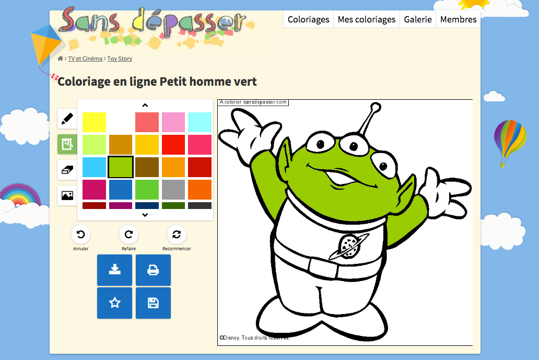The image size is (539, 360).
Task: Print the coloring with printer icon
Action: pos(153,270)
